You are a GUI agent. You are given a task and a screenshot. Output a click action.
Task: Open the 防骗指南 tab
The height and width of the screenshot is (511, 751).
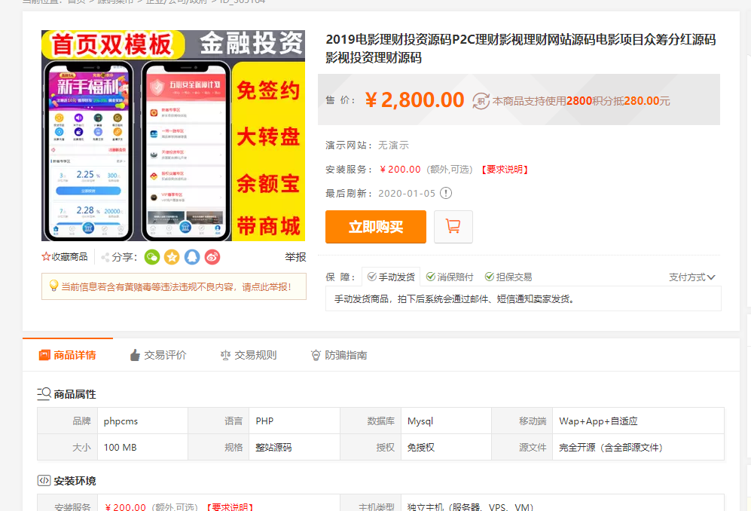pos(339,355)
